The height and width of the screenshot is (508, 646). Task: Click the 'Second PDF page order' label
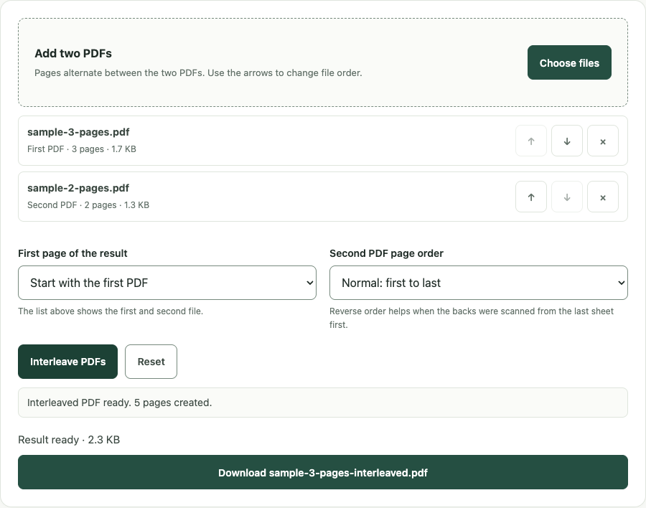pyautogui.click(x=386, y=253)
